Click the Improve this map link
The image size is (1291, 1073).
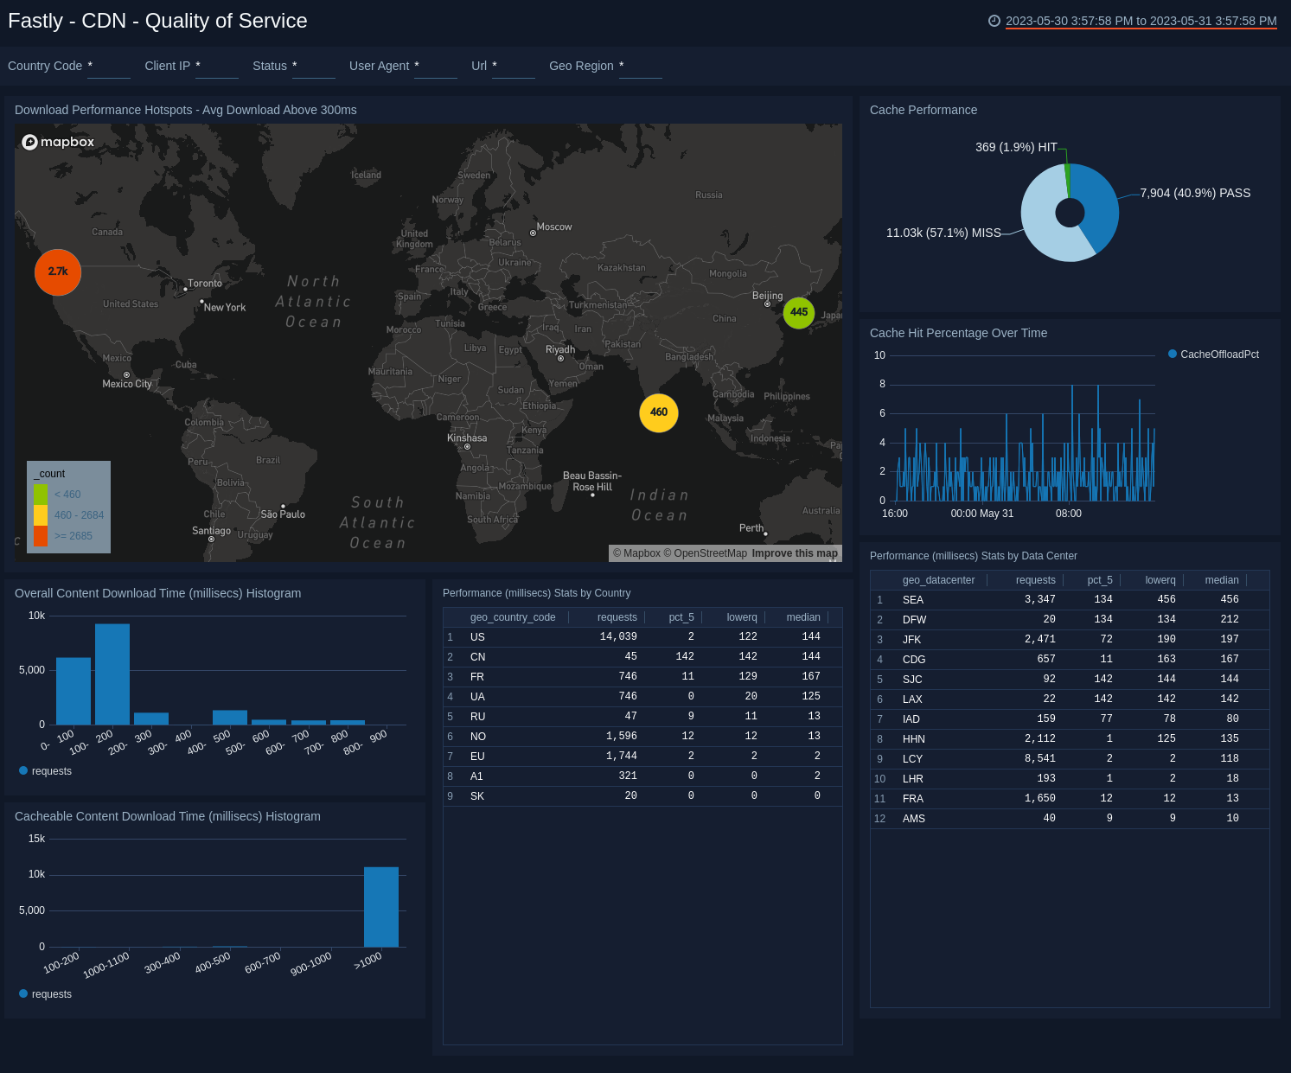point(794,552)
